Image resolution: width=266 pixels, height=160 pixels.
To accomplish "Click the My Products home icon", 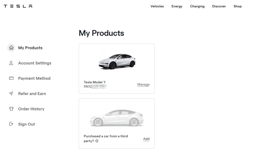I will (x=11, y=48).
